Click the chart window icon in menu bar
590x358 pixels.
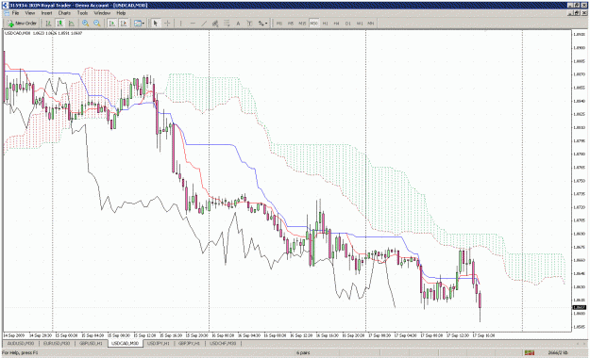coord(7,13)
